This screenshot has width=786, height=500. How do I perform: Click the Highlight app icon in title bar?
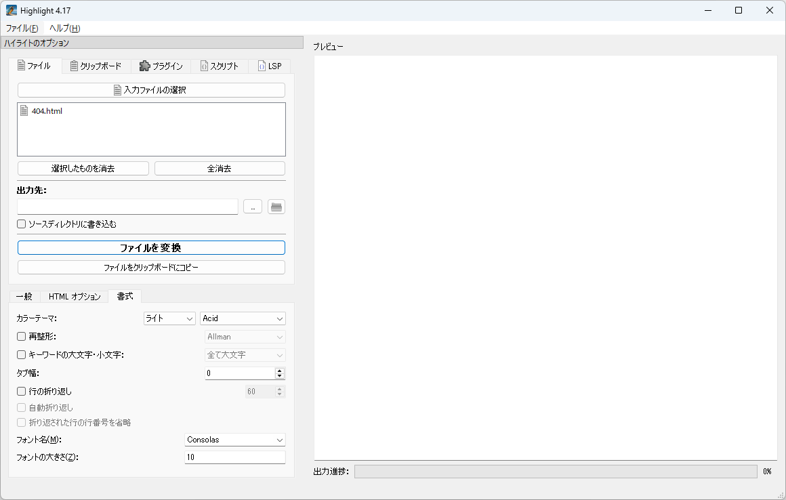(12, 10)
